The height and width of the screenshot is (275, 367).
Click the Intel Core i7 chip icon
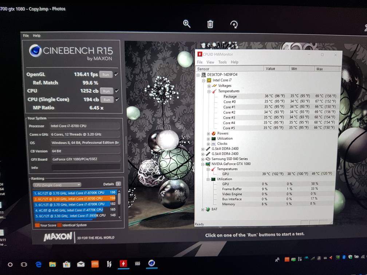click(209, 80)
